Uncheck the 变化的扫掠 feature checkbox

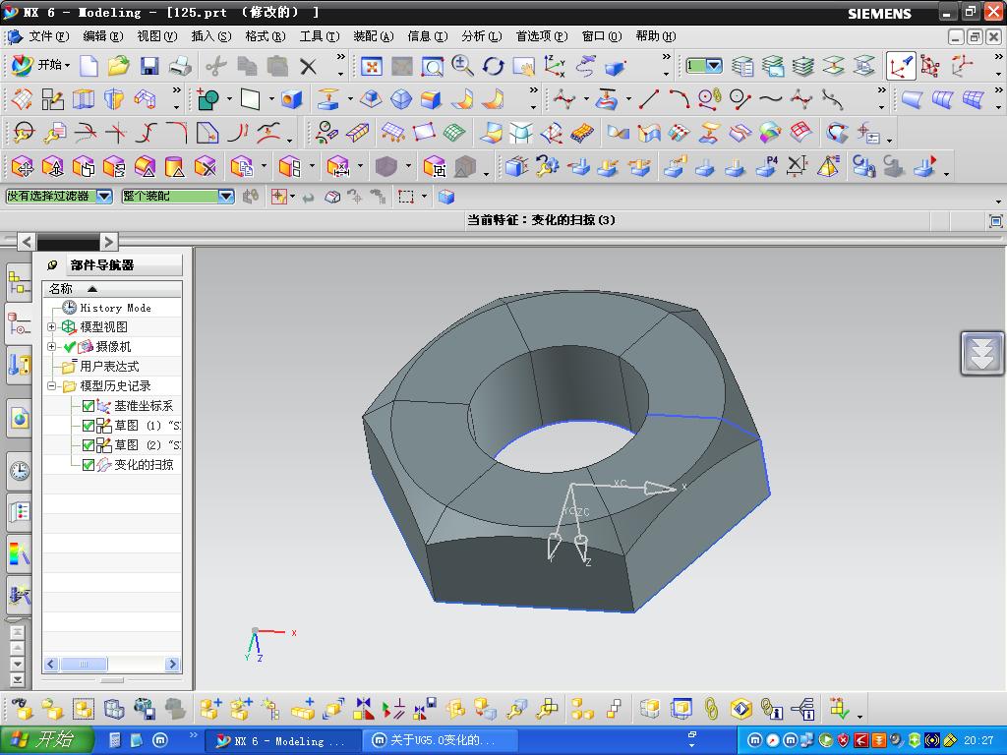tap(89, 465)
